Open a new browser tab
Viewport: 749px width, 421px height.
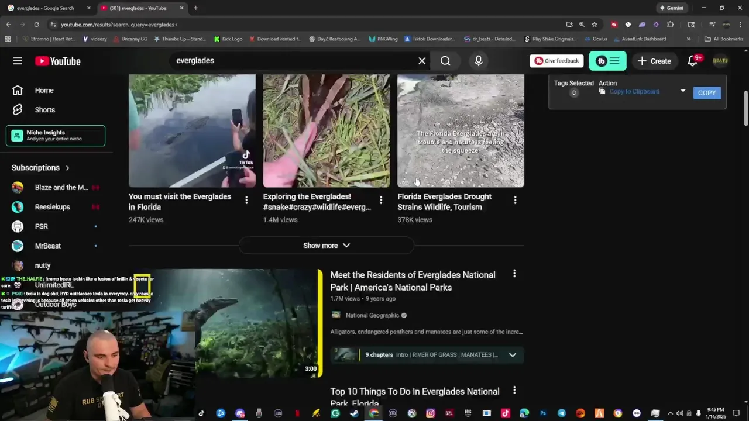(195, 8)
